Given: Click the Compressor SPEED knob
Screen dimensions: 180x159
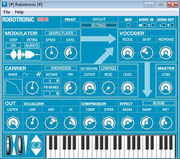Looking at the screenshot, I should pyautogui.click(x=109, y=123).
